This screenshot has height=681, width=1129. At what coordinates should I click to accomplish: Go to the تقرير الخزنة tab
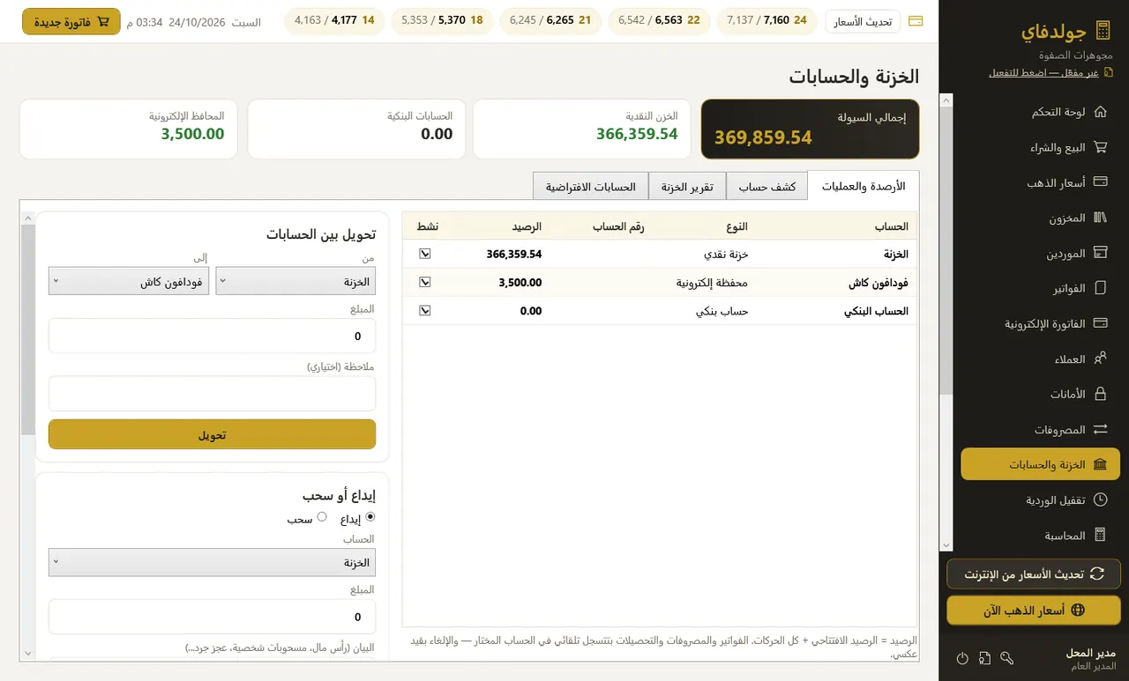point(687,186)
